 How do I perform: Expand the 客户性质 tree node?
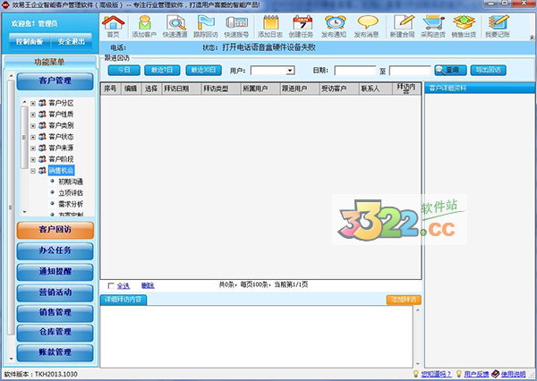click(33, 114)
